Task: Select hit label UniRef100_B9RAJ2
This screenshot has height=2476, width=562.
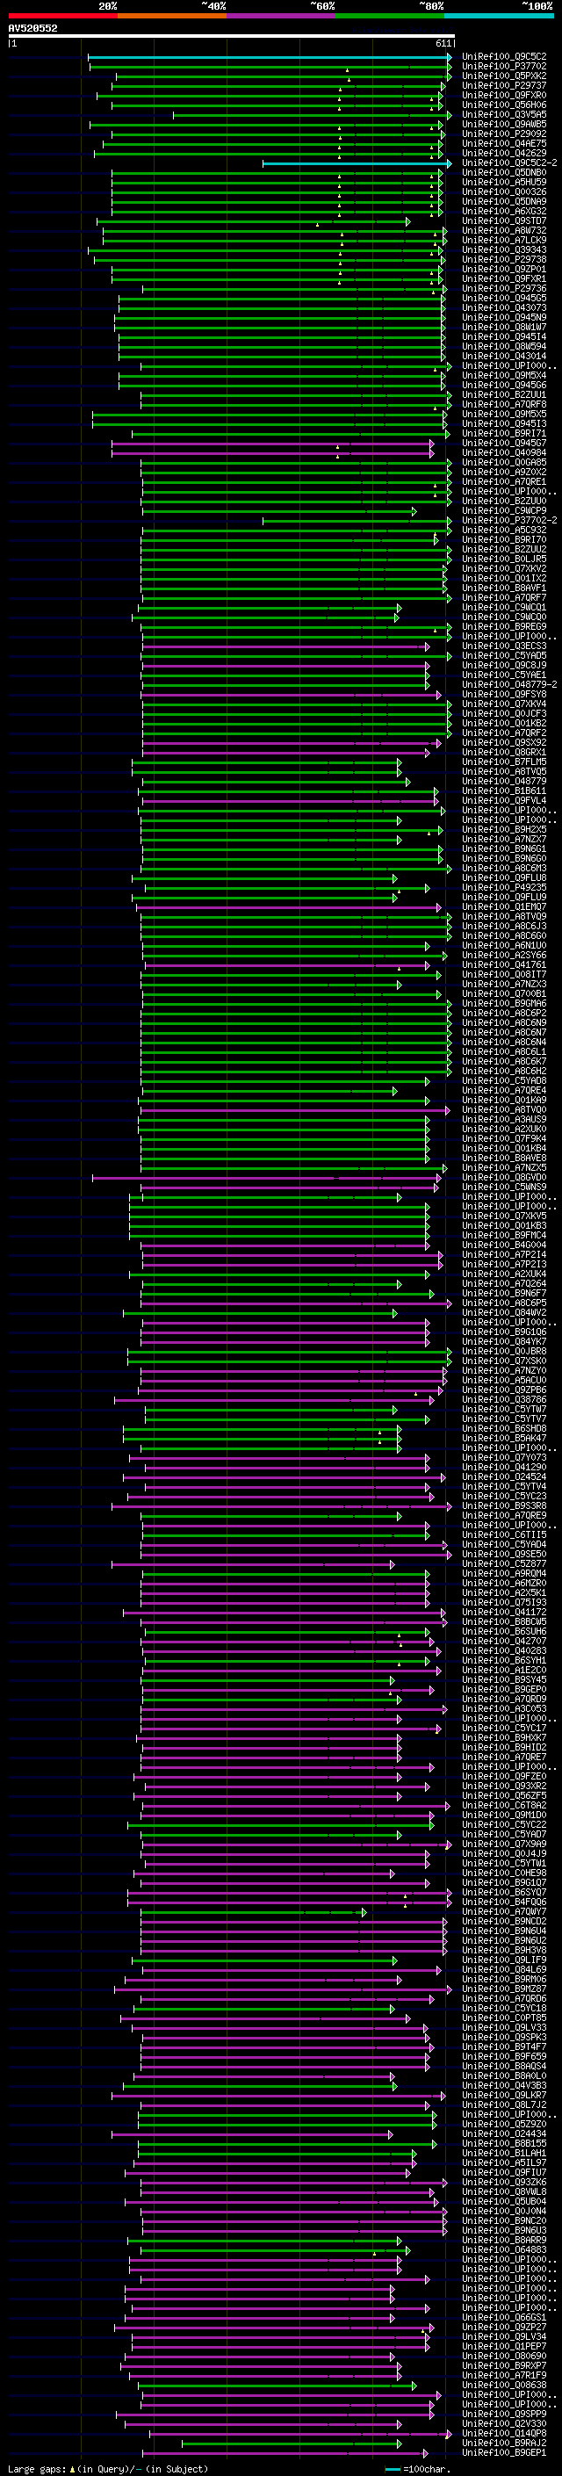Action: [x=503, y=2444]
